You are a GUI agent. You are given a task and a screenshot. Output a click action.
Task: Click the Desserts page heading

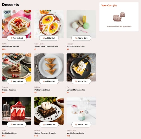point(10,5)
